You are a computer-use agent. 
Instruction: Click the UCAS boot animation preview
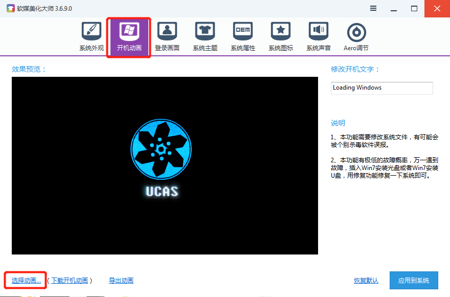165,165
